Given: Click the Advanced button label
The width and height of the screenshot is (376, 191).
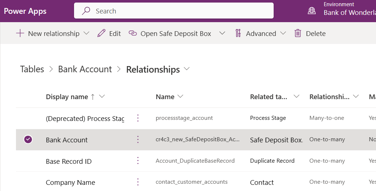Looking at the screenshot, I should (261, 34).
